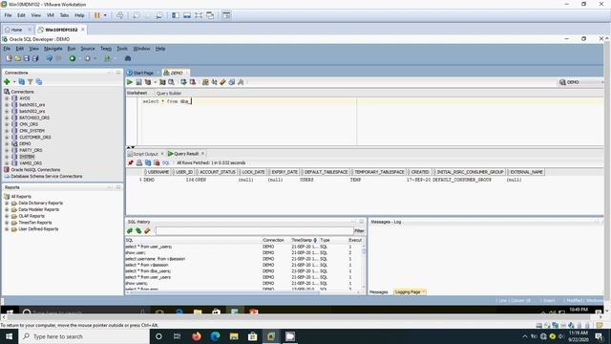Click the green Back navigation icon

click(x=73, y=58)
